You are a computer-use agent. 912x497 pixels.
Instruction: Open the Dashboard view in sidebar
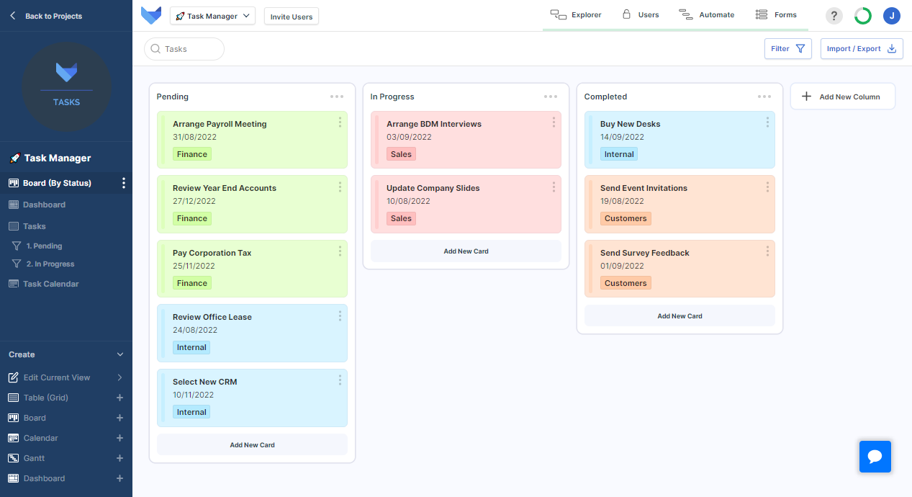[44, 205]
